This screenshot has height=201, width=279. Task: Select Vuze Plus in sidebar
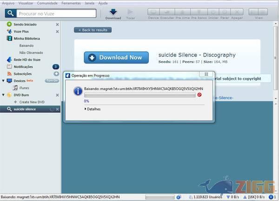[21, 32]
